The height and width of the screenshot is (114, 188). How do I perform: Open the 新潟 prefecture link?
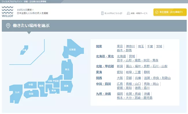tap(120, 66)
